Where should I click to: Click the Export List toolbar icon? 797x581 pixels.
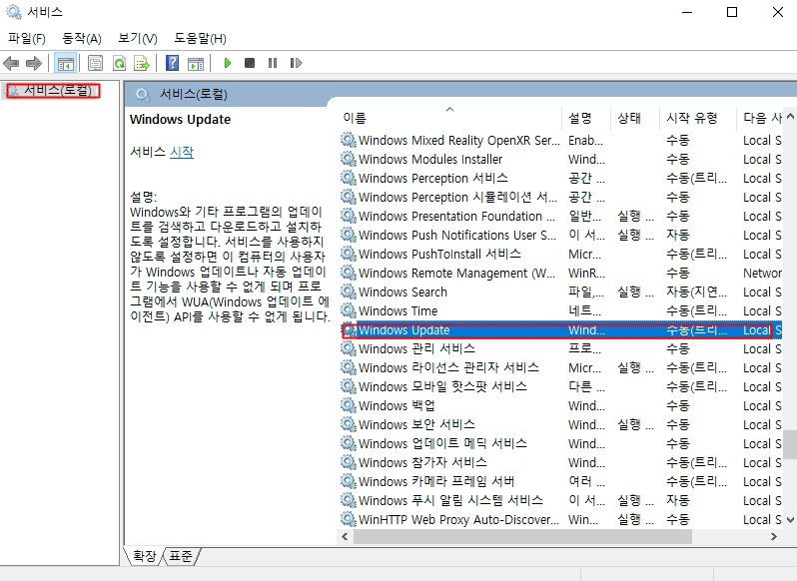pyautogui.click(x=142, y=64)
